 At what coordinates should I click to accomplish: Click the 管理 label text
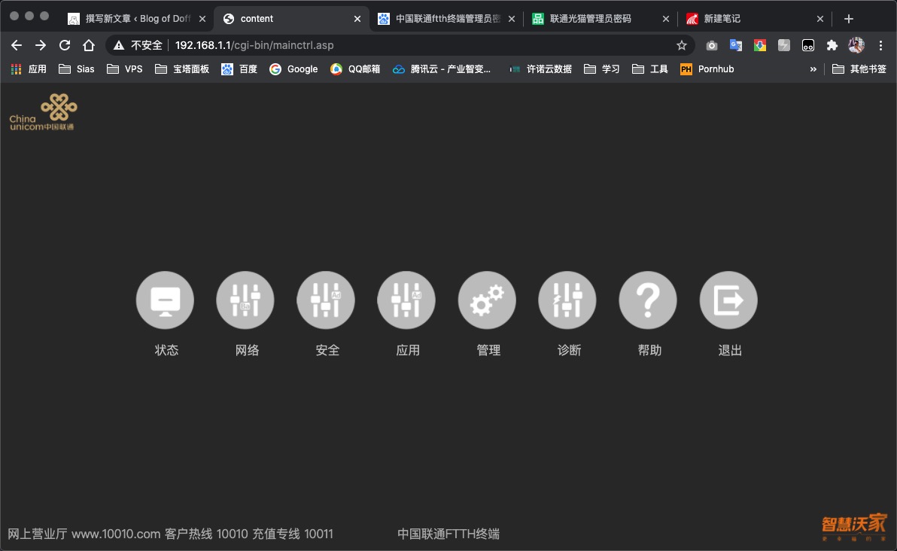tap(488, 350)
